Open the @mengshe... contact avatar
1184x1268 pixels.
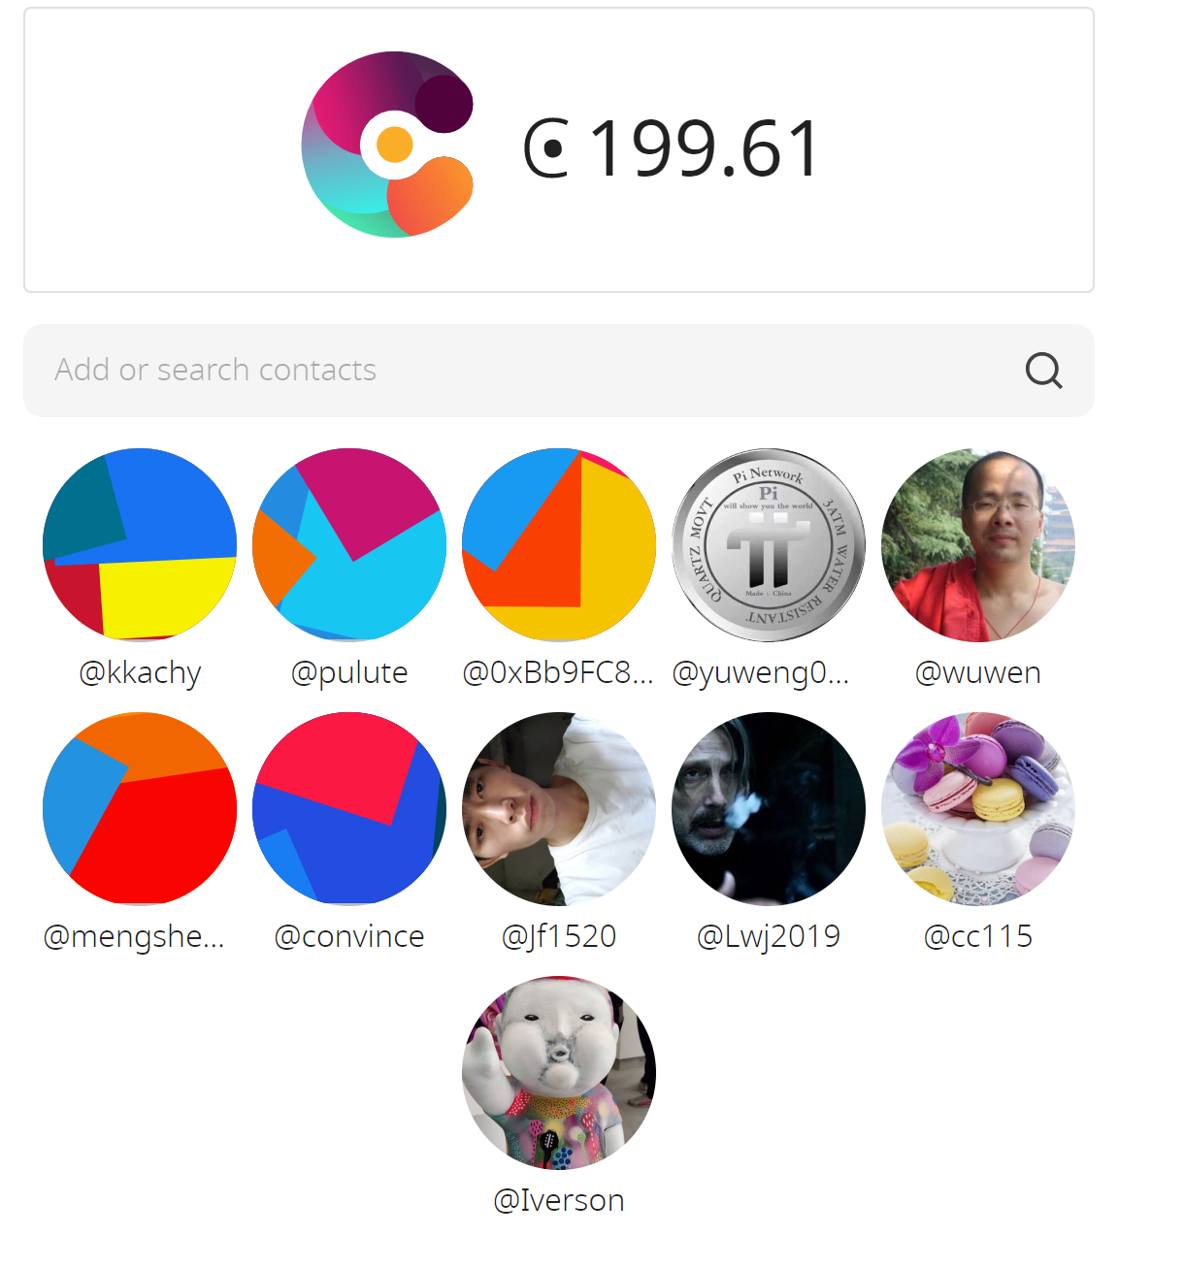[140, 809]
